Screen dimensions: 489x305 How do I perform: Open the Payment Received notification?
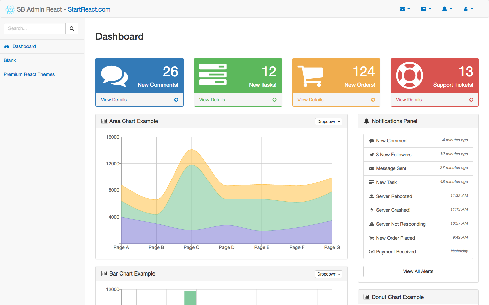tap(418, 252)
